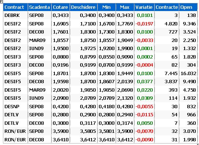Click the DETLV SEP08 quote 0,2800
The height and width of the screenshot is (145, 199).
[61, 115]
